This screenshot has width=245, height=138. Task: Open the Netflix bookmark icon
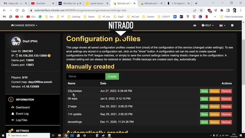207,16
